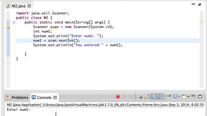Click the highlighted 'num1 = scan.nextInt();' line
207x116 pixels.
click(108, 41)
